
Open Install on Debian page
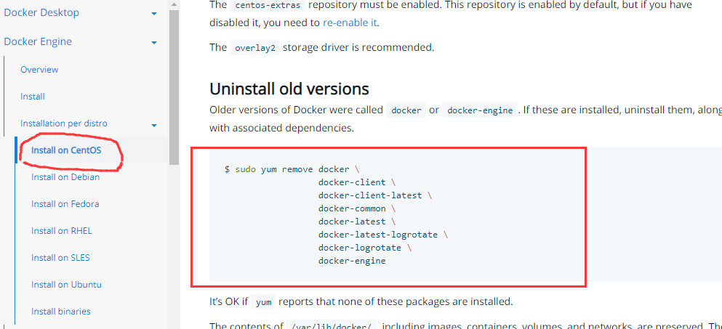[65, 177]
